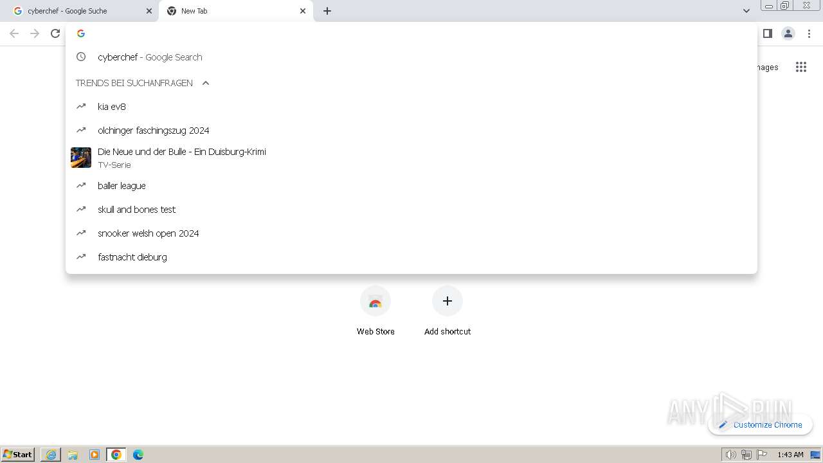
Task: Open Windows Media Player taskbar icon
Action: tap(95, 455)
